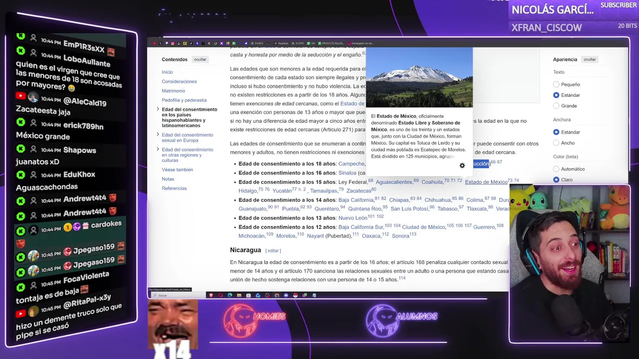Go to Inicio in the contents
Image resolution: width=639 pixels, height=359 pixels.
click(167, 72)
